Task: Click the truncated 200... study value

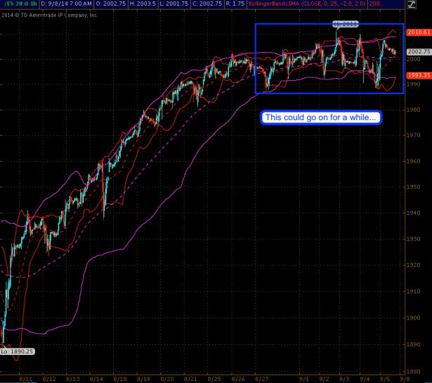Action: [x=377, y=4]
